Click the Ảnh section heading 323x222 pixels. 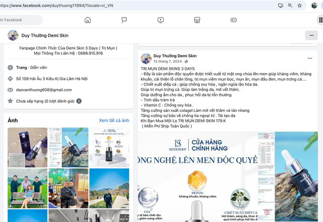[13, 120]
